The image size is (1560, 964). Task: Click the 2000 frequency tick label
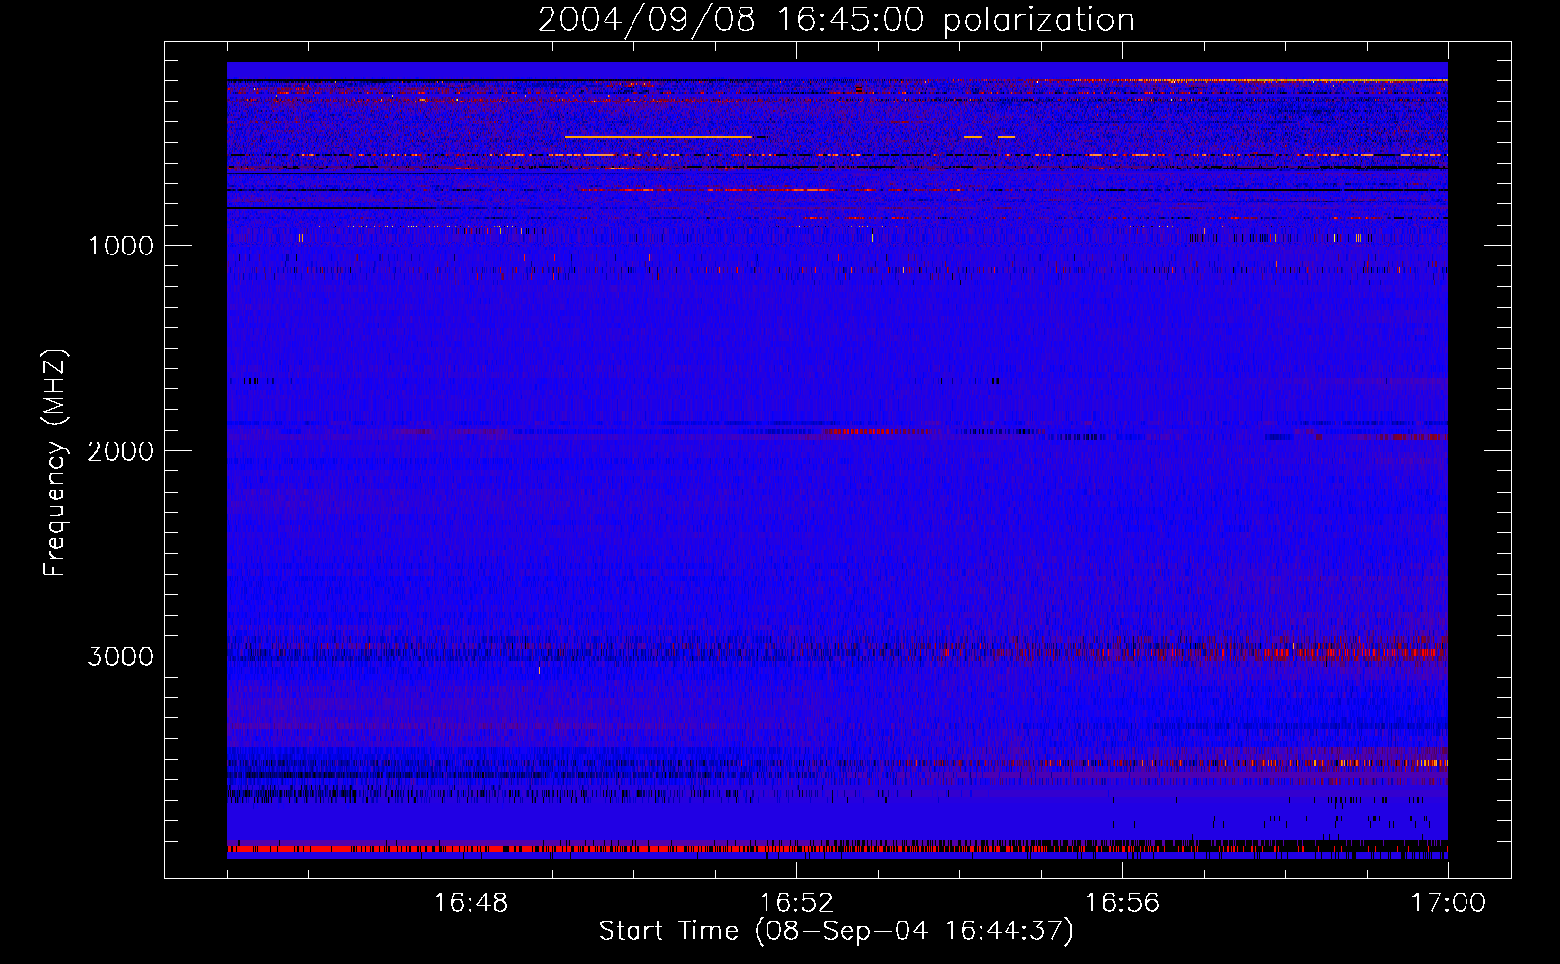coord(121,451)
